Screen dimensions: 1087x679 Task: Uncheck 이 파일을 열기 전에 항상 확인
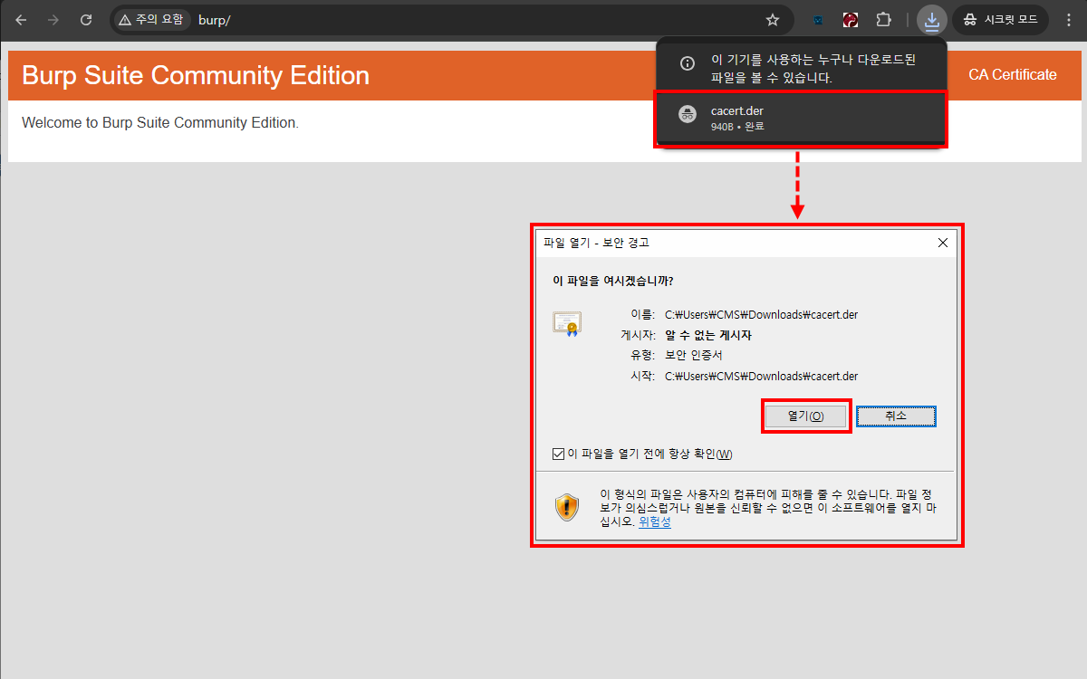click(558, 454)
